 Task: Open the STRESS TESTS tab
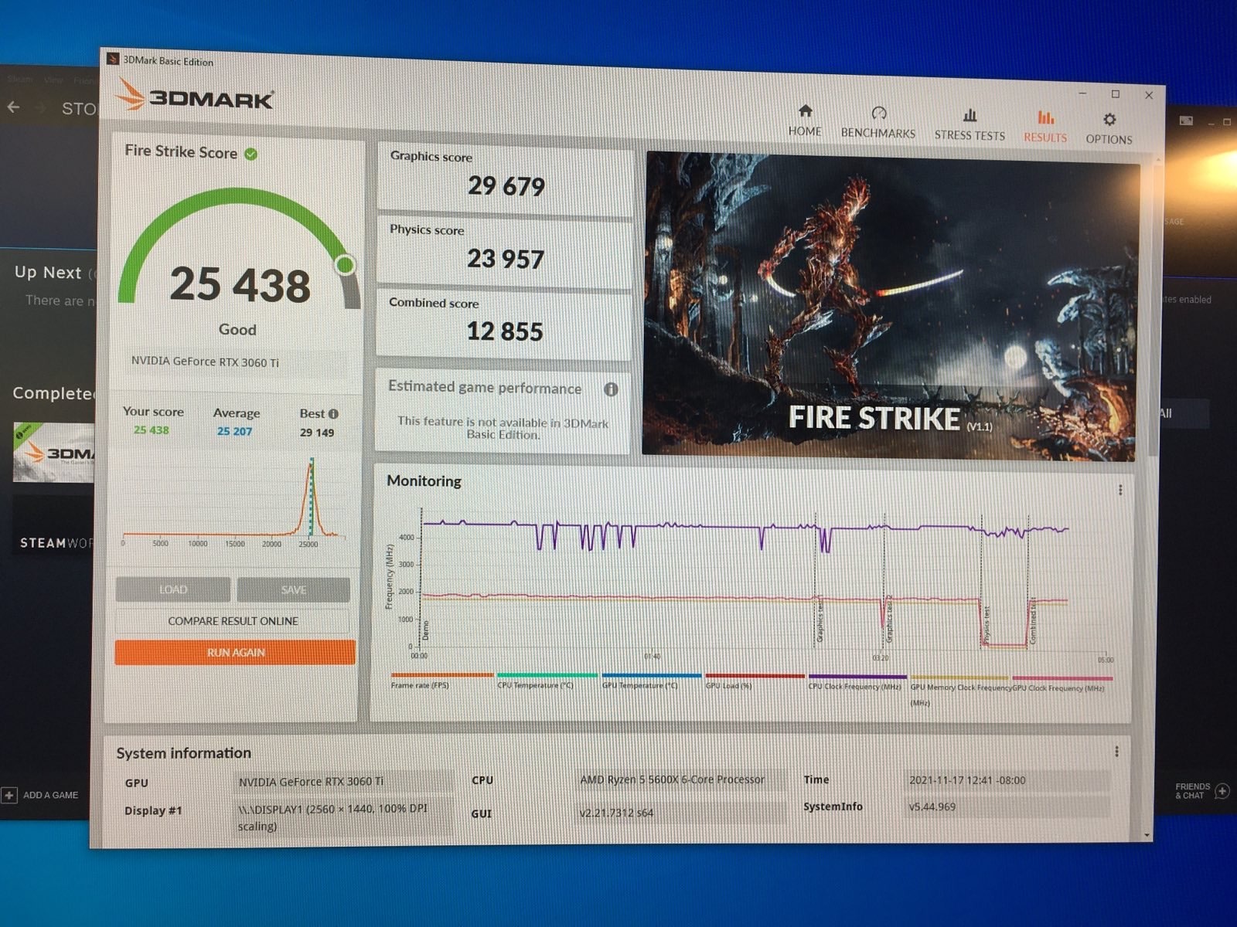coord(969,125)
